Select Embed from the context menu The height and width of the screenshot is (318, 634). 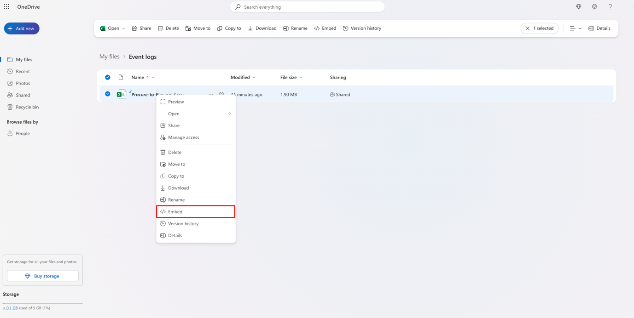tap(196, 212)
